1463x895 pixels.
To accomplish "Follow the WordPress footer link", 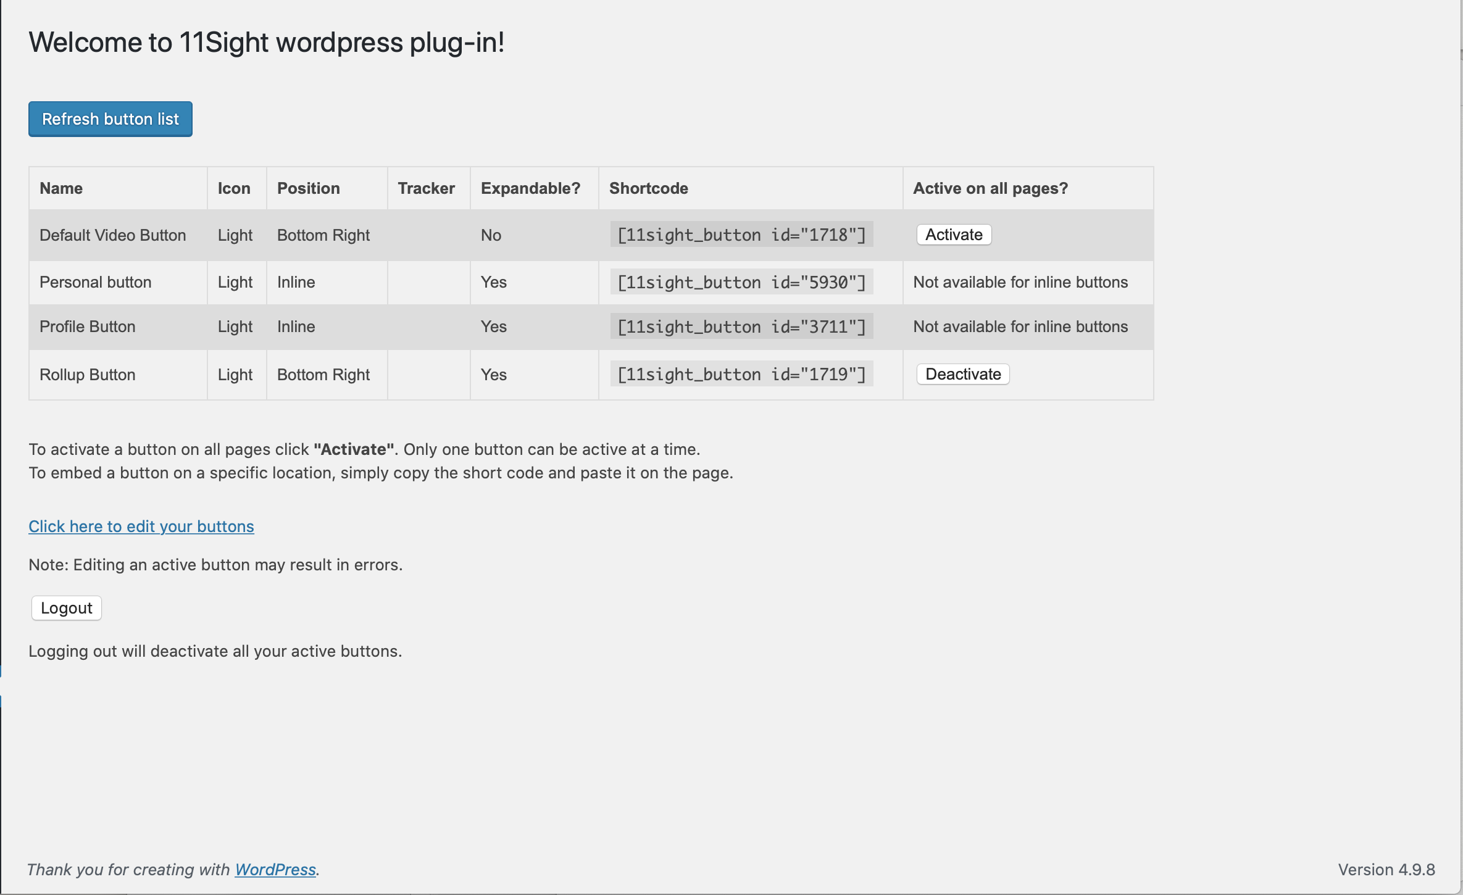I will pos(275,870).
